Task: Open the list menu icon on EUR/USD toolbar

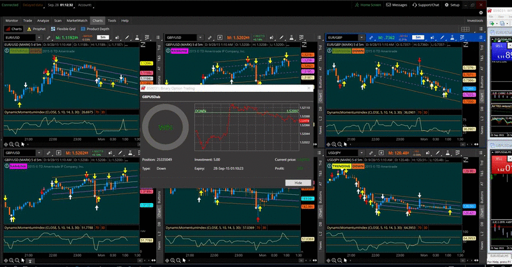Action: 158,38
